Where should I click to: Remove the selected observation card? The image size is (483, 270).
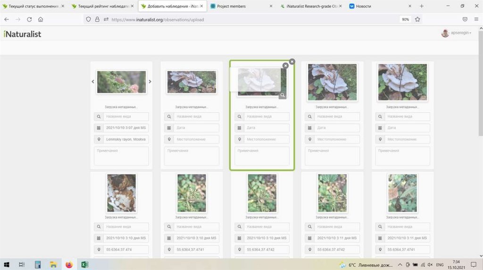pos(292,62)
